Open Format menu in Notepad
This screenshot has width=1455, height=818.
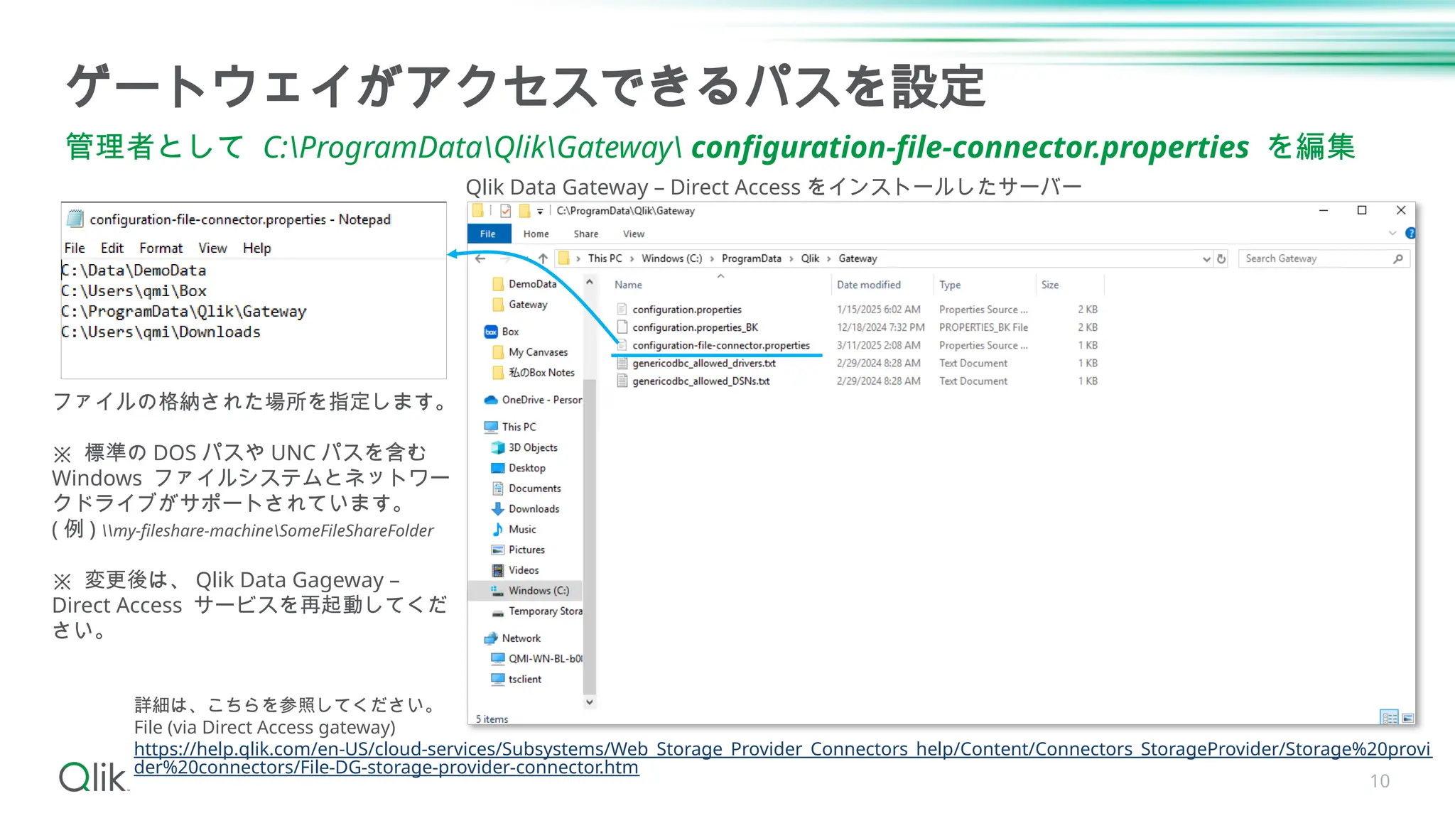point(161,248)
